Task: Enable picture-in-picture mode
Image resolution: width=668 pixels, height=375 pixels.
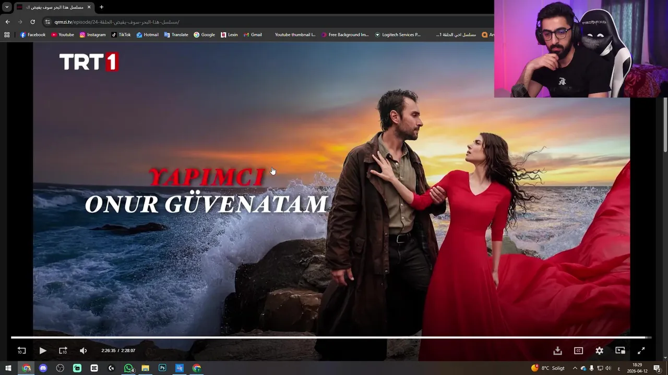Action: [x=620, y=351]
